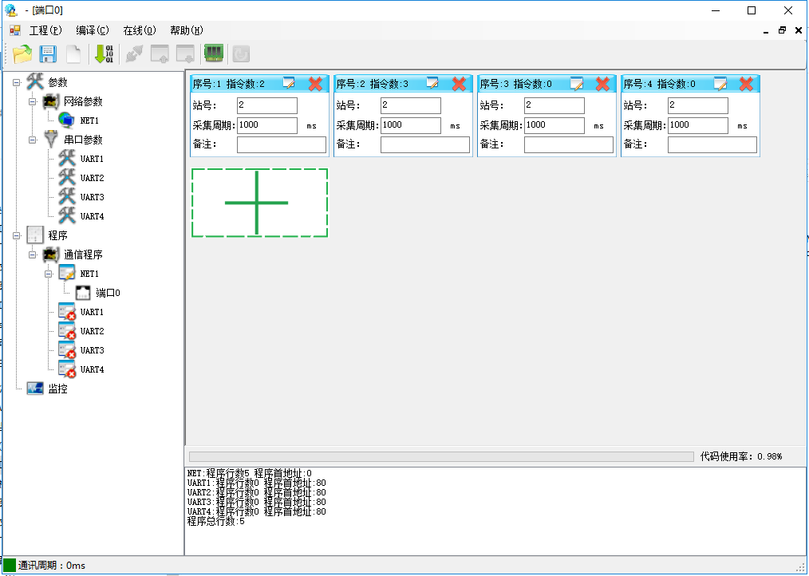Open the 工程(P) menu

(x=45, y=30)
